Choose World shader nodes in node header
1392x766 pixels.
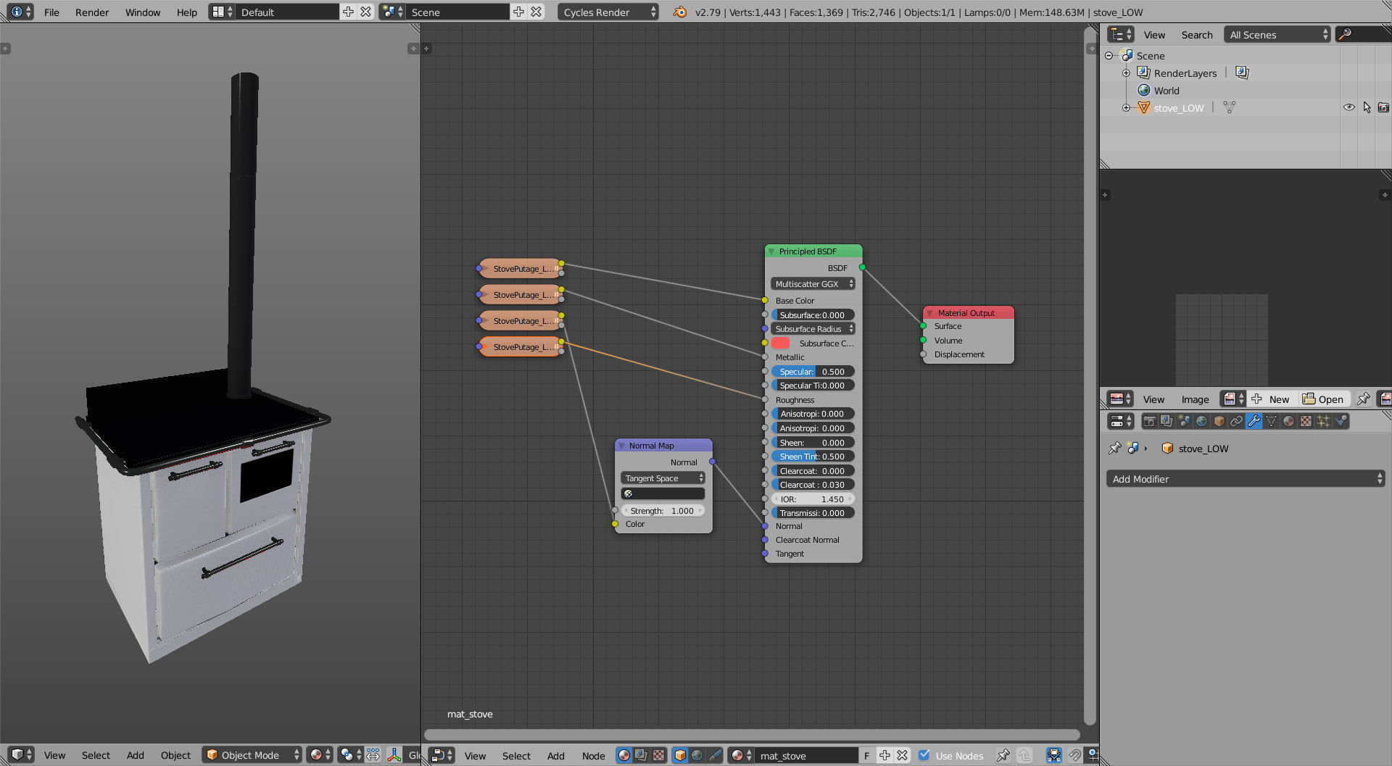point(697,755)
